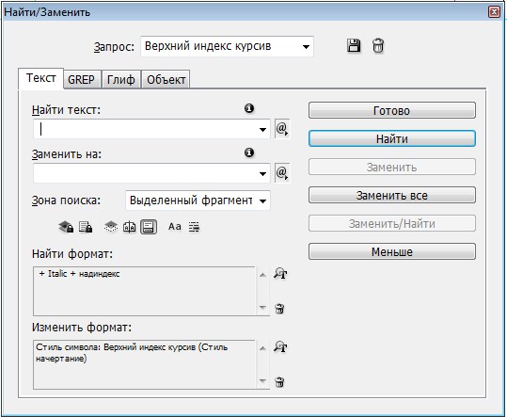This screenshot has width=507, height=417.
Task: Toggle the include footnotes option
Action: pyautogui.click(x=149, y=227)
